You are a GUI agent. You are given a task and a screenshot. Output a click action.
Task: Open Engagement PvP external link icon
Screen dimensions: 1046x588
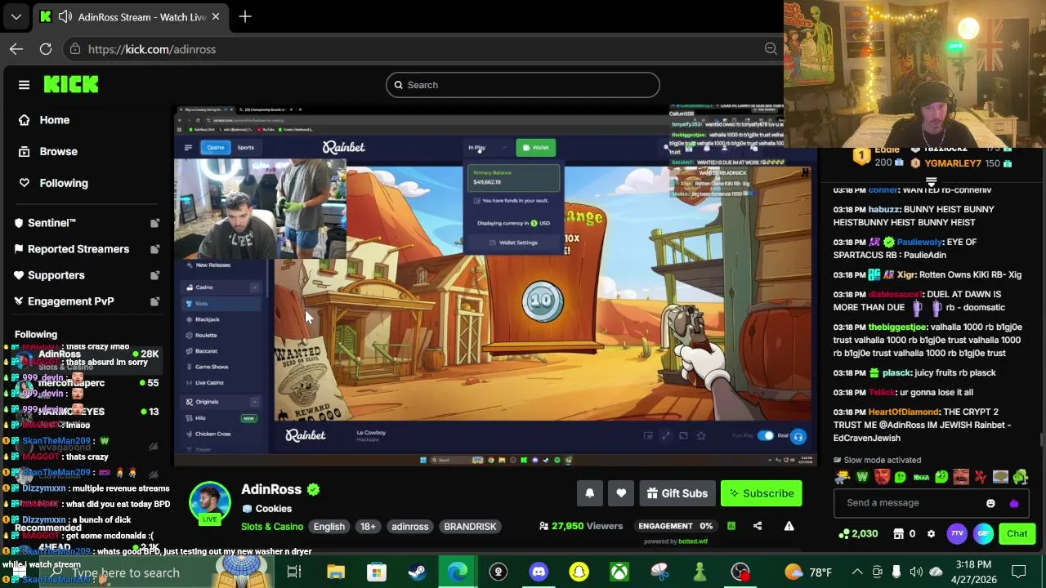[154, 301]
